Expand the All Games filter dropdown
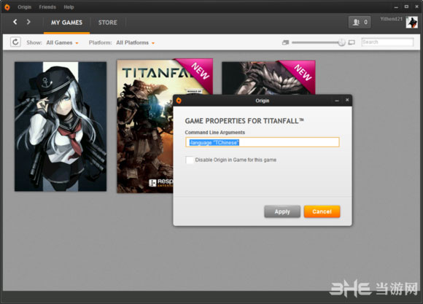Viewport: 423px width, 304px height. tap(62, 42)
